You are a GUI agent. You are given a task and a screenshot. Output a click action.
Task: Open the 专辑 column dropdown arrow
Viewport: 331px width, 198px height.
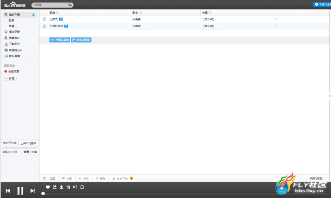click(x=210, y=13)
